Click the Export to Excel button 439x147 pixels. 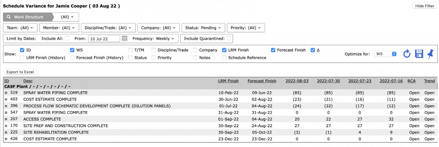tap(20, 72)
